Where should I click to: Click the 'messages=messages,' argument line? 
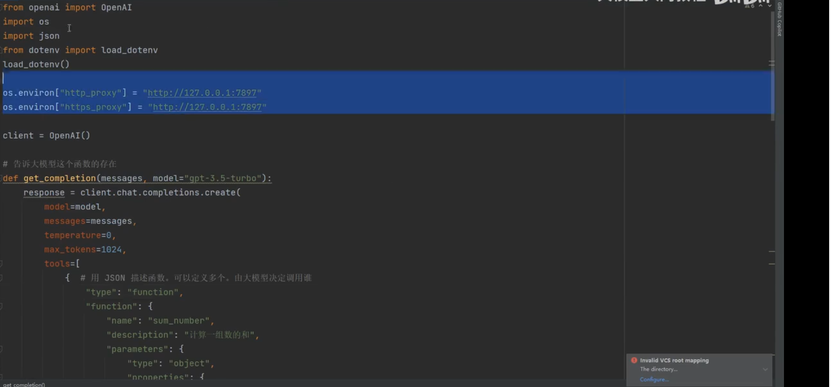pyautogui.click(x=91, y=221)
